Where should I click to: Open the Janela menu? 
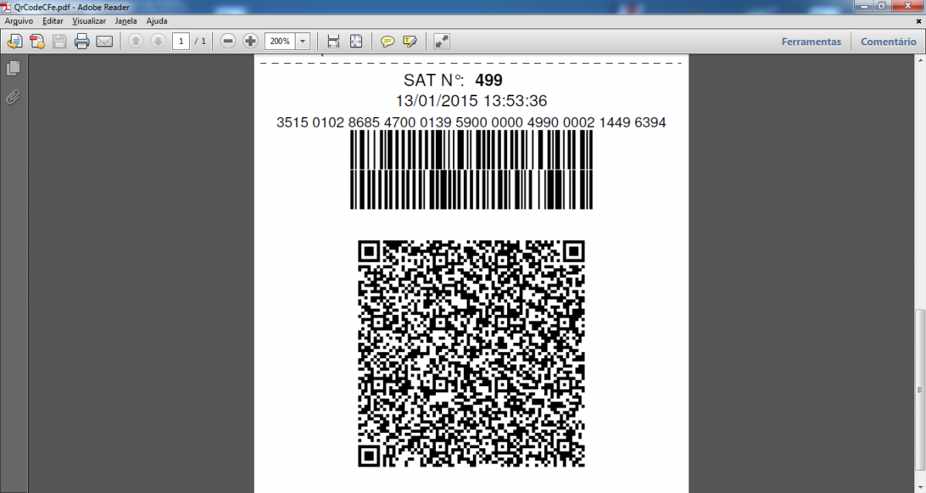tap(126, 22)
